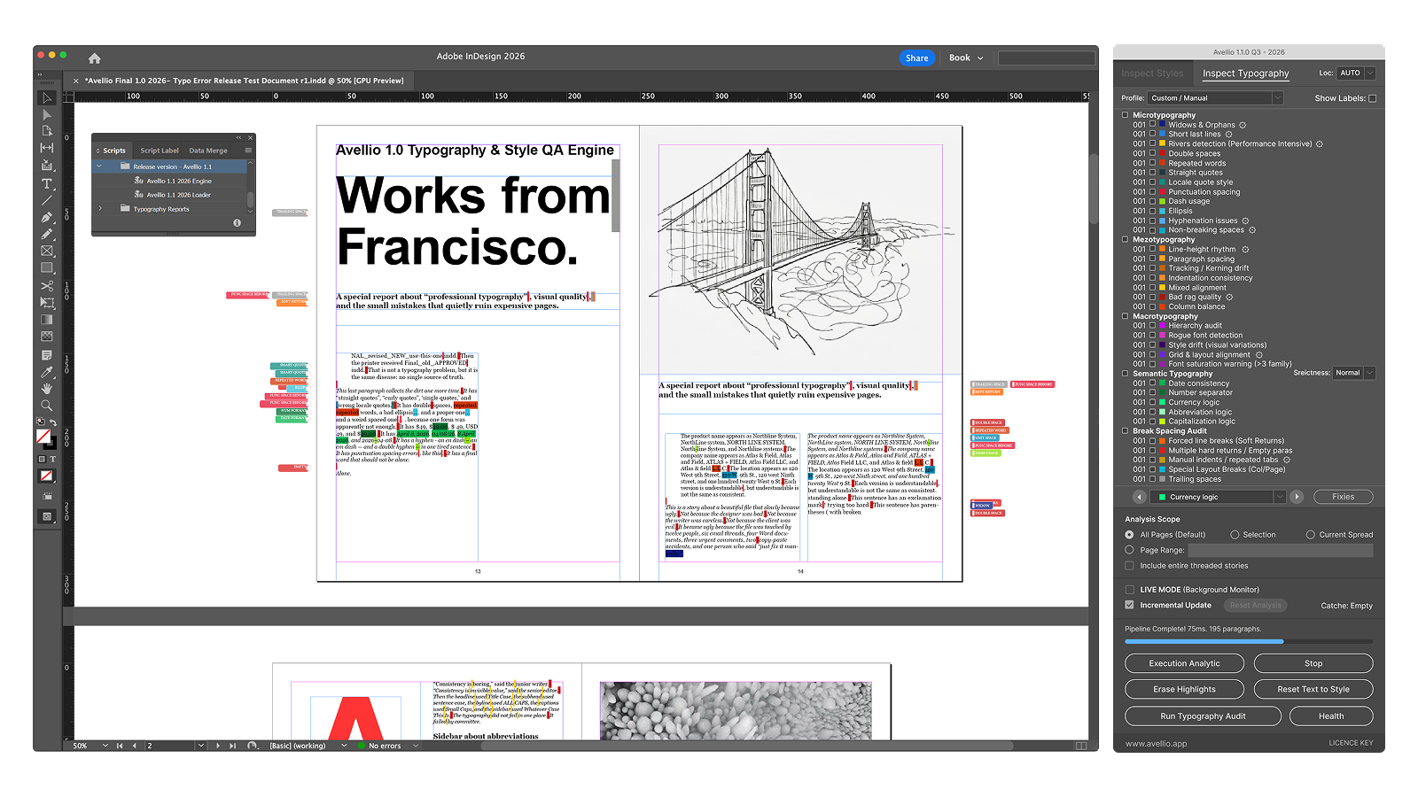Select the Scripts tab

[x=114, y=151]
